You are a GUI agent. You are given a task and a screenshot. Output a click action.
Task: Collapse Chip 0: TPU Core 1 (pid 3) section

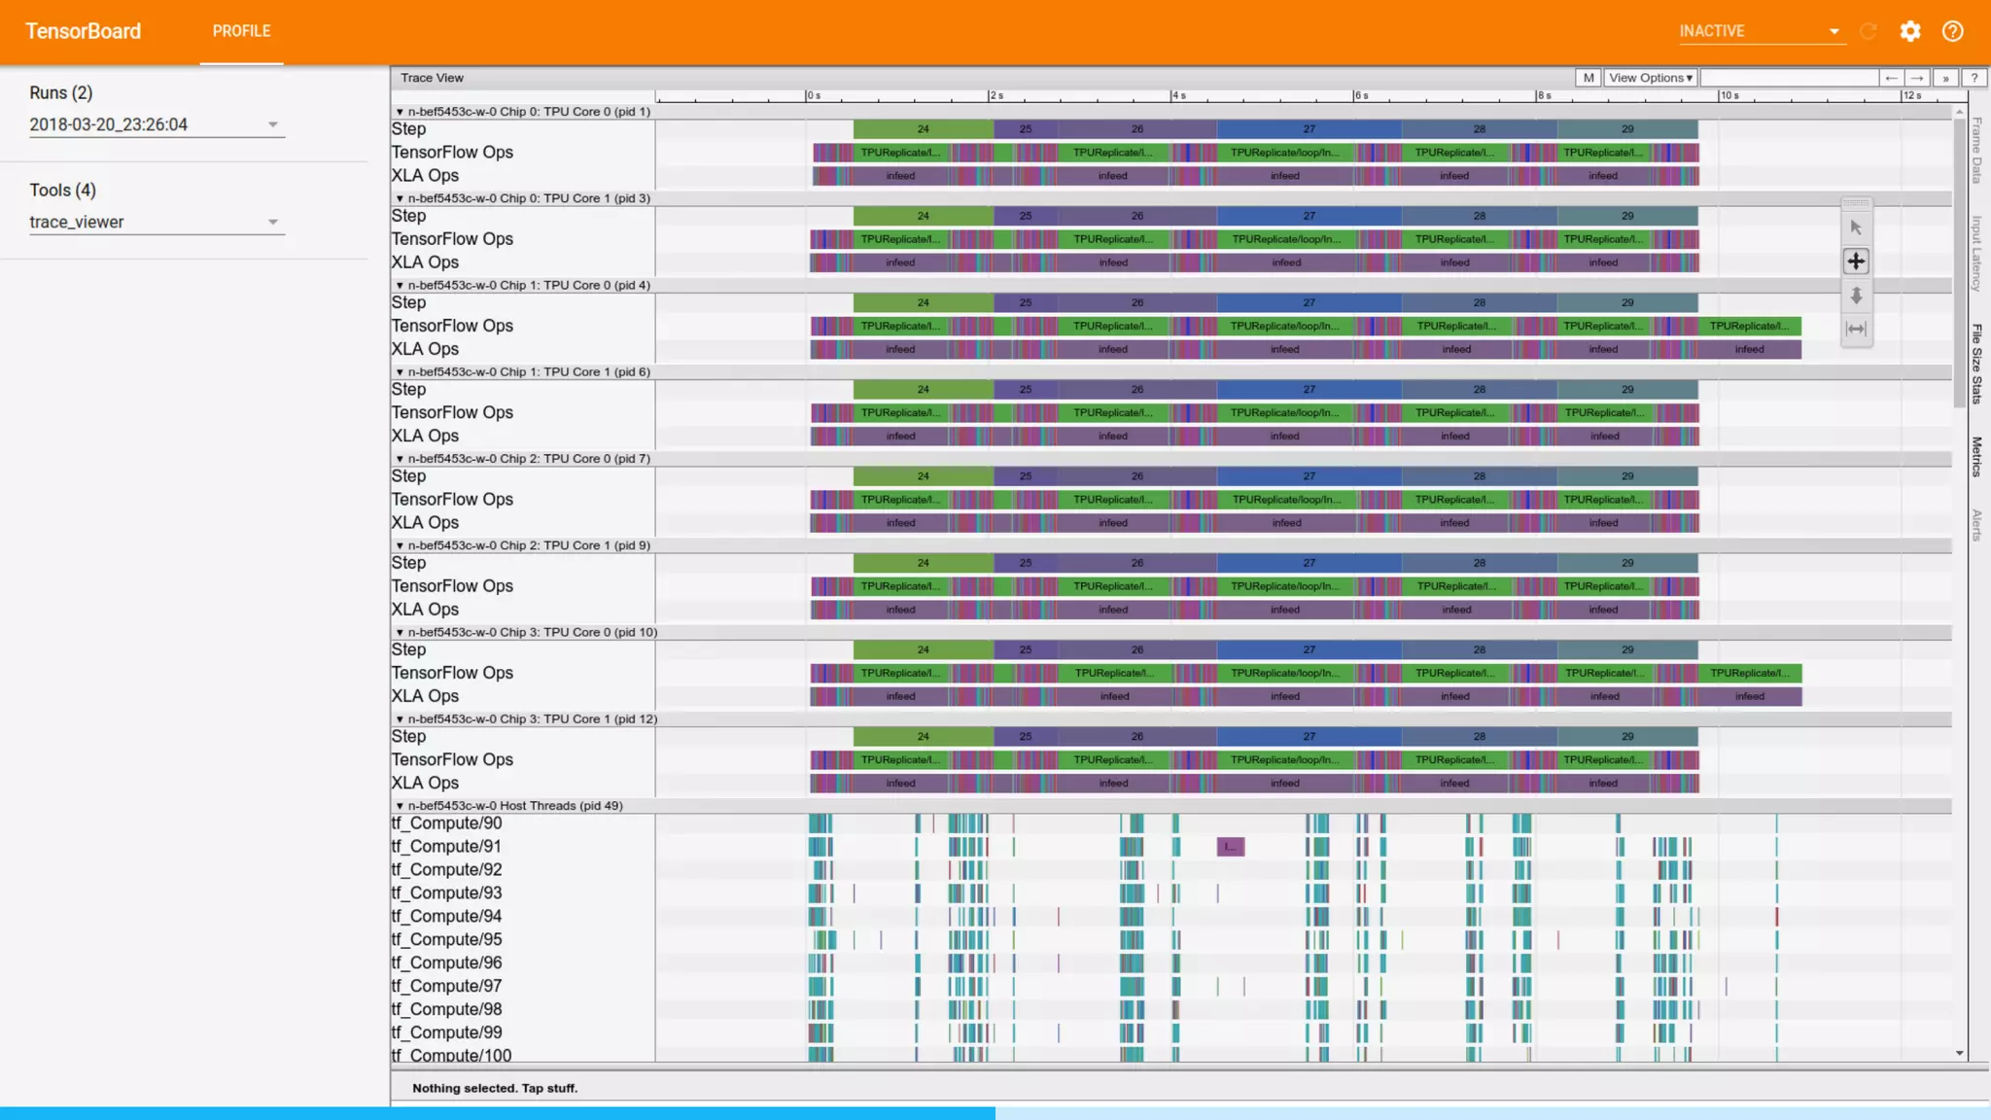(x=400, y=198)
